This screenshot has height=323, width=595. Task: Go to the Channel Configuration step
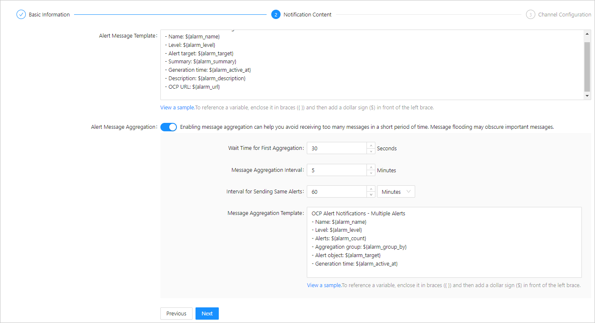(565, 15)
